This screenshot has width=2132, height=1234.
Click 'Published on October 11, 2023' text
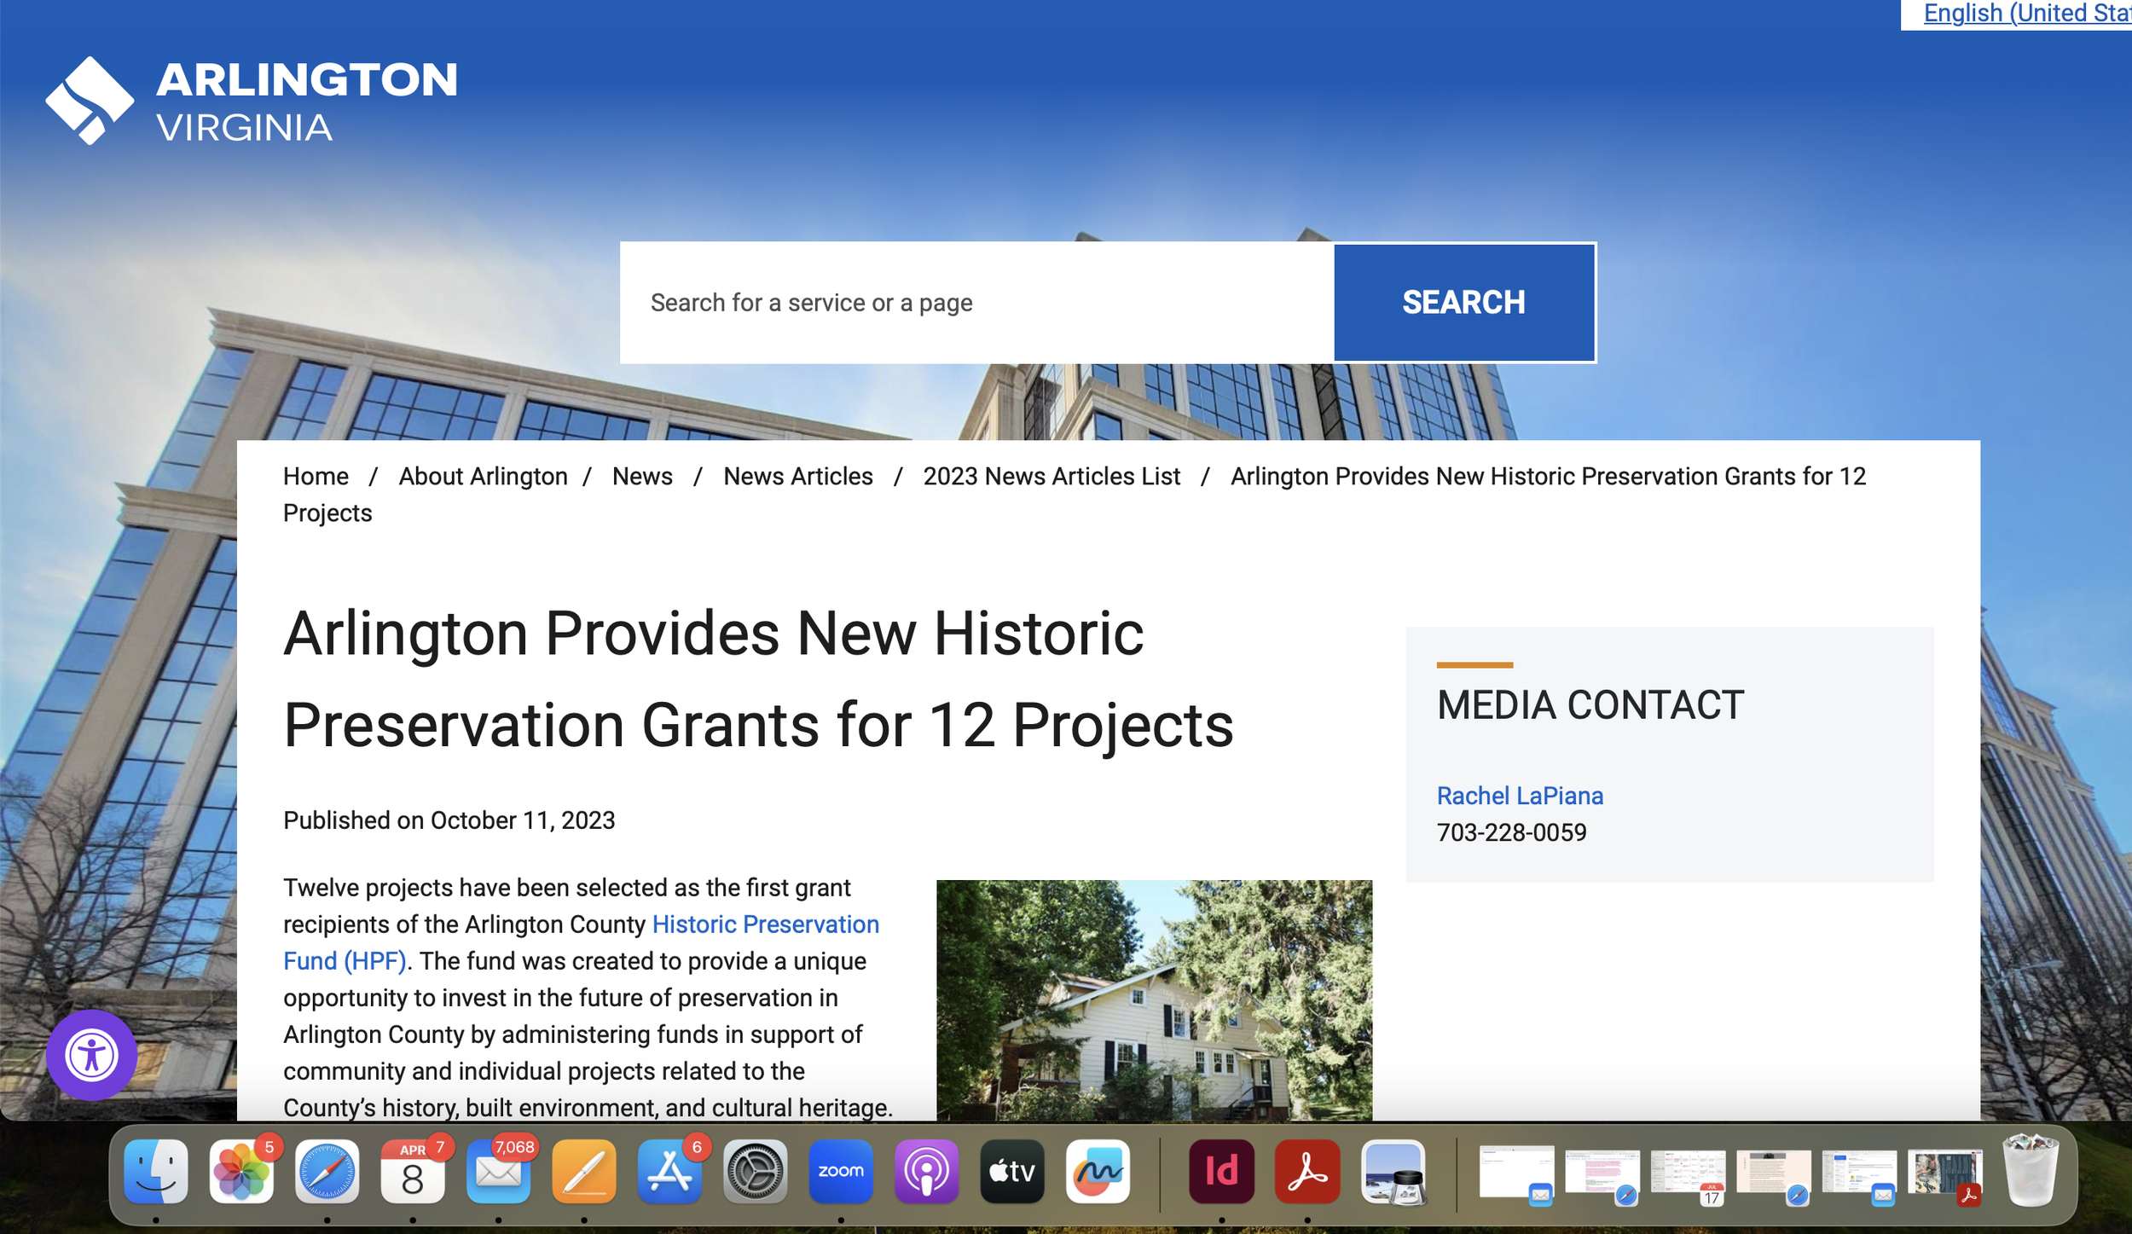click(449, 820)
